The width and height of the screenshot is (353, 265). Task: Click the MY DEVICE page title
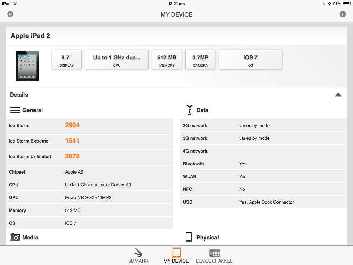click(176, 14)
